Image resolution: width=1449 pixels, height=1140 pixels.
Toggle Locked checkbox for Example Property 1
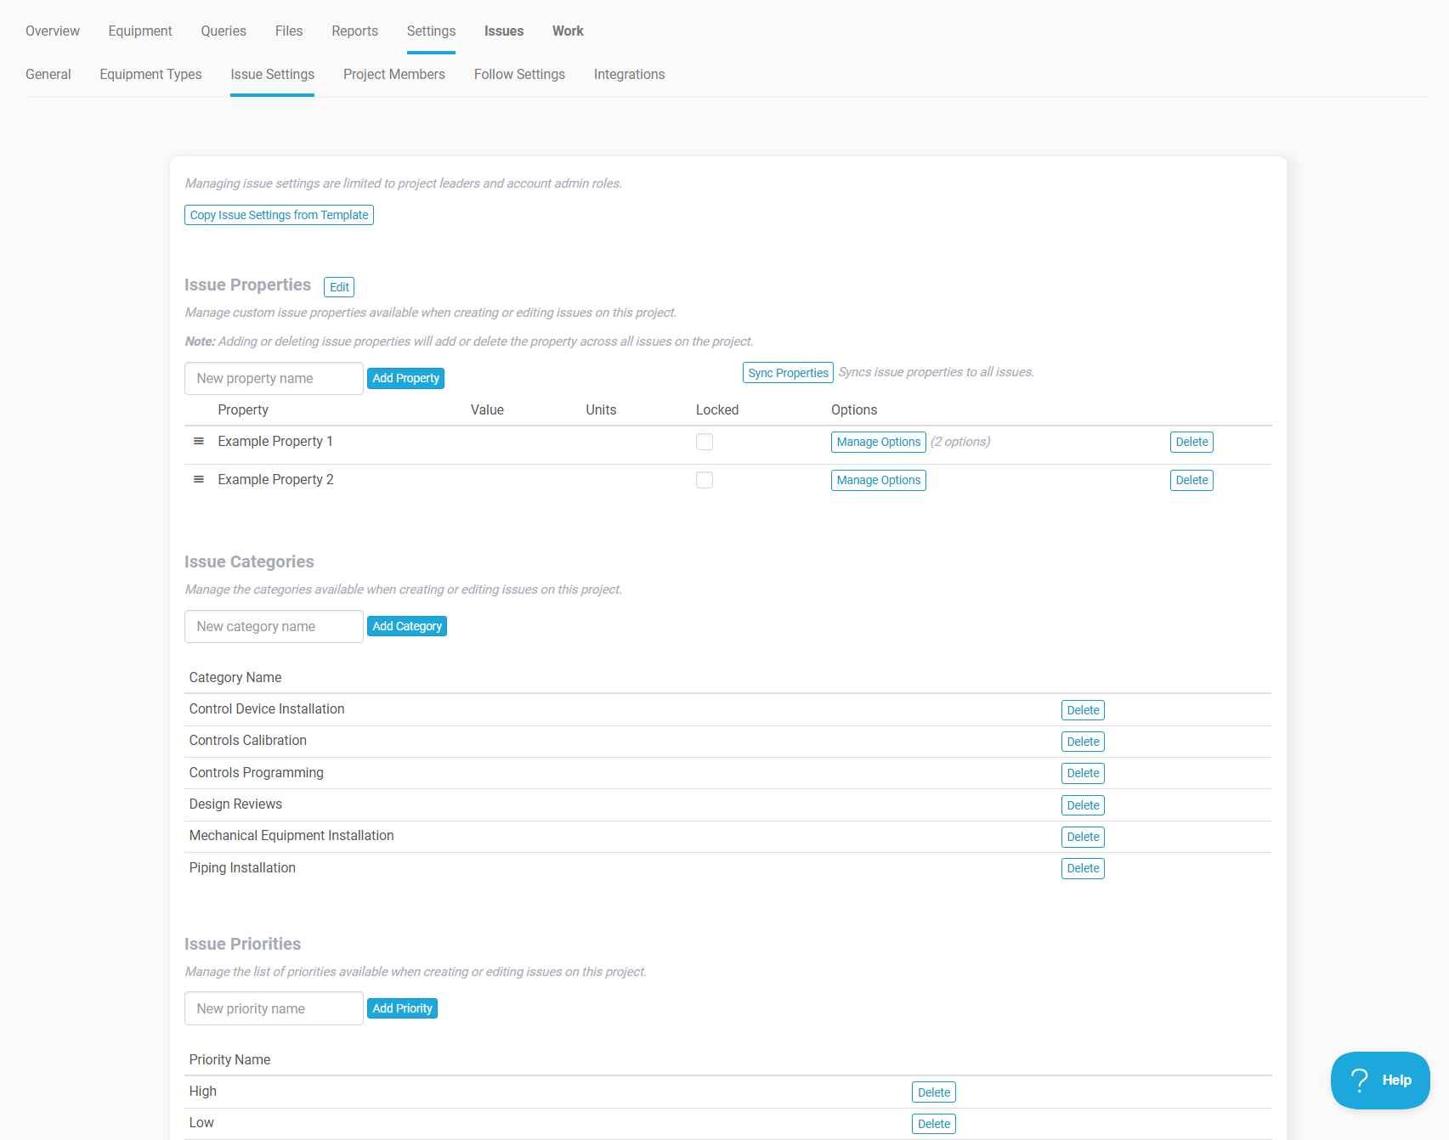705,442
